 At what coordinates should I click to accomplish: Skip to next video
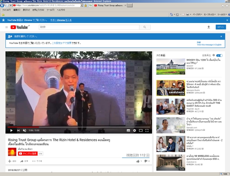click(x=18, y=130)
